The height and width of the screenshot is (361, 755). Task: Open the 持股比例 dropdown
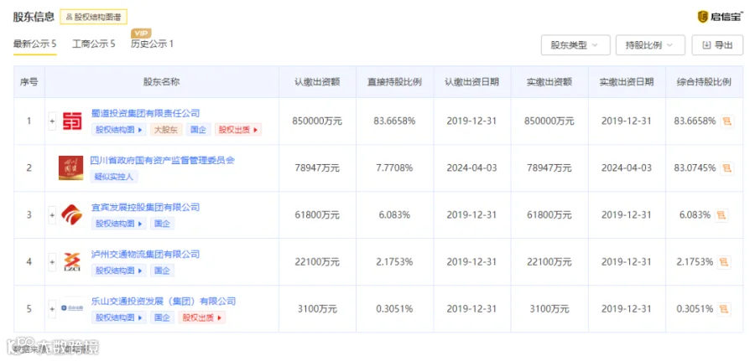[x=650, y=45]
